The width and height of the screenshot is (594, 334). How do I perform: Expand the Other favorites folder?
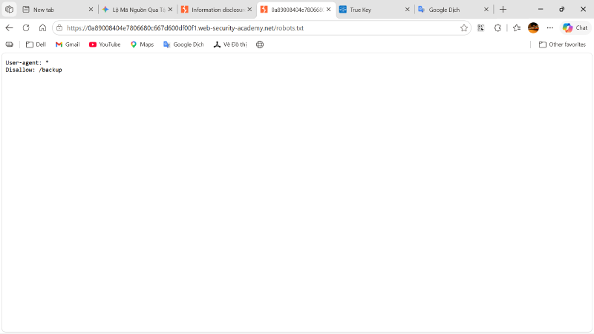[562, 45]
